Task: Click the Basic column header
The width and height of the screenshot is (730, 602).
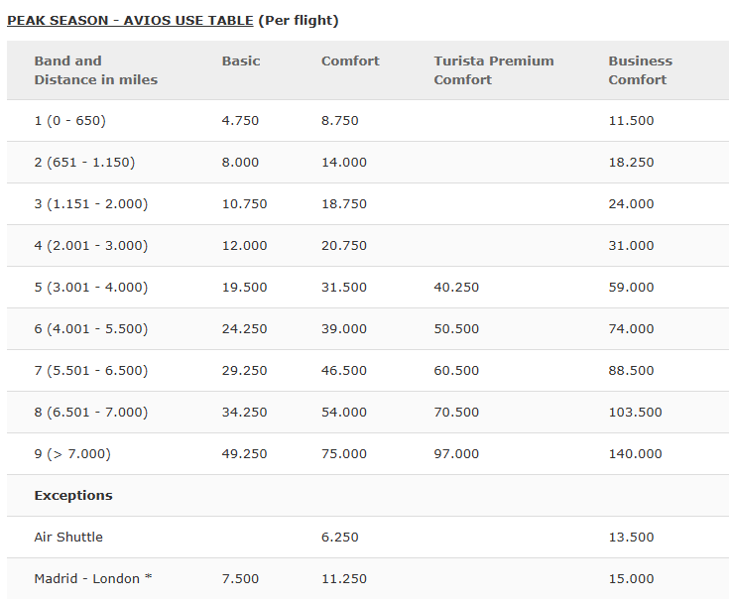Action: tap(241, 61)
